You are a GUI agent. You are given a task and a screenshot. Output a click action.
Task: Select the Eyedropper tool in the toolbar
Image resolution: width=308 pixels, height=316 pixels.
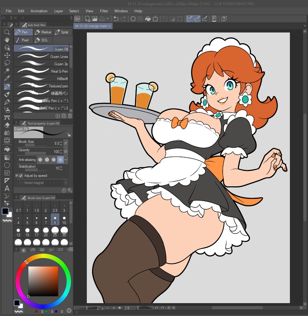(7, 78)
